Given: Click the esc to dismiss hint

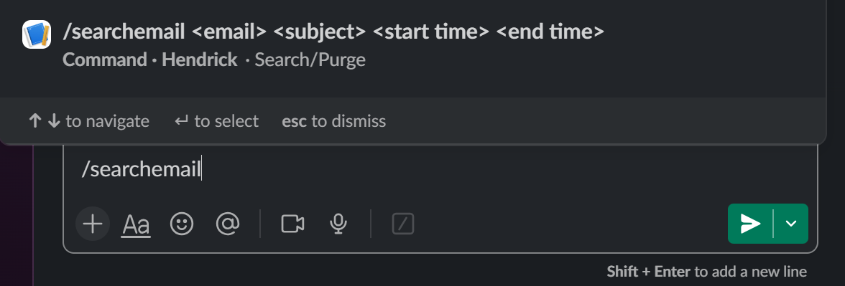Looking at the screenshot, I should click(333, 121).
